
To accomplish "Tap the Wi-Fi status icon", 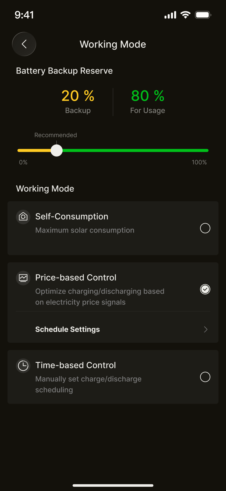I will [185, 15].
